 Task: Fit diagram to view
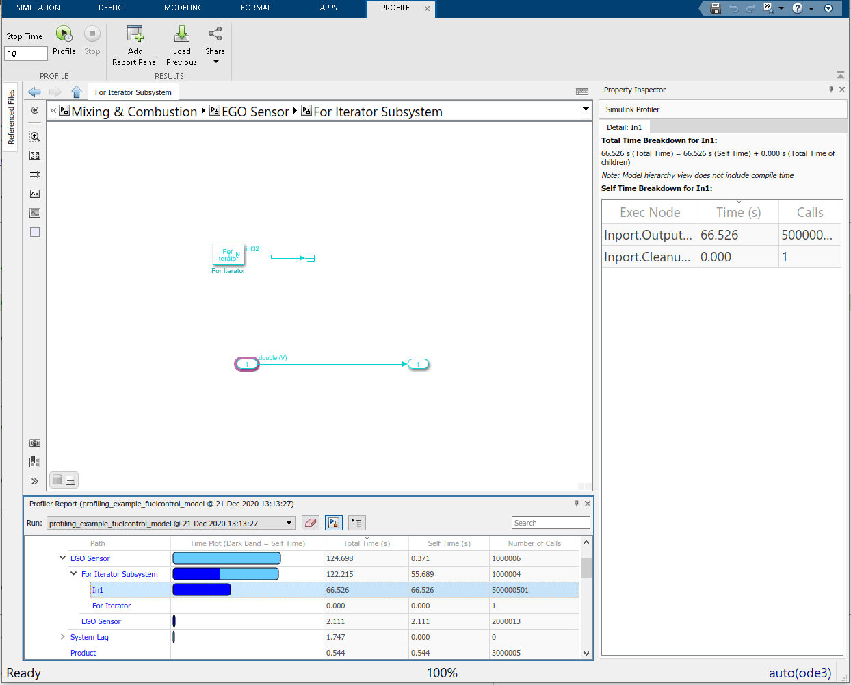coord(35,155)
